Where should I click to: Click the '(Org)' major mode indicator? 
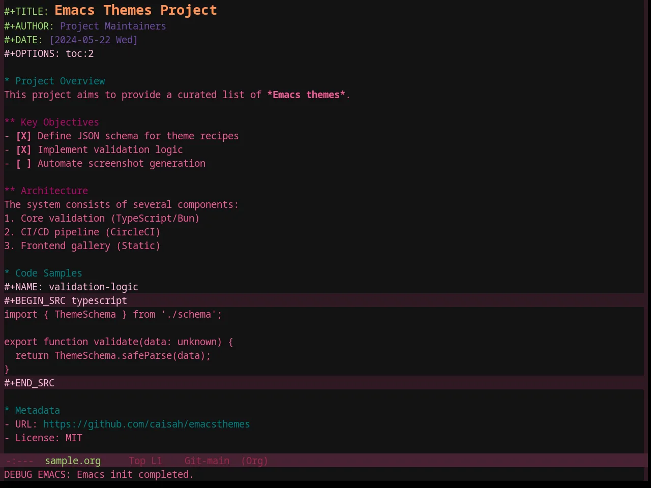point(254,461)
